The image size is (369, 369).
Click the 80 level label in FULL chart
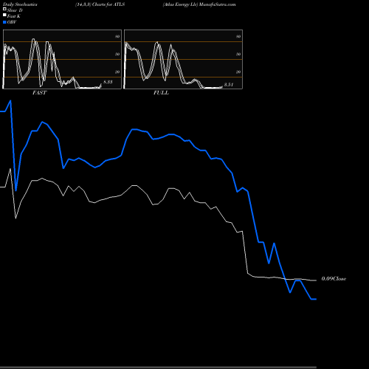point(238,36)
